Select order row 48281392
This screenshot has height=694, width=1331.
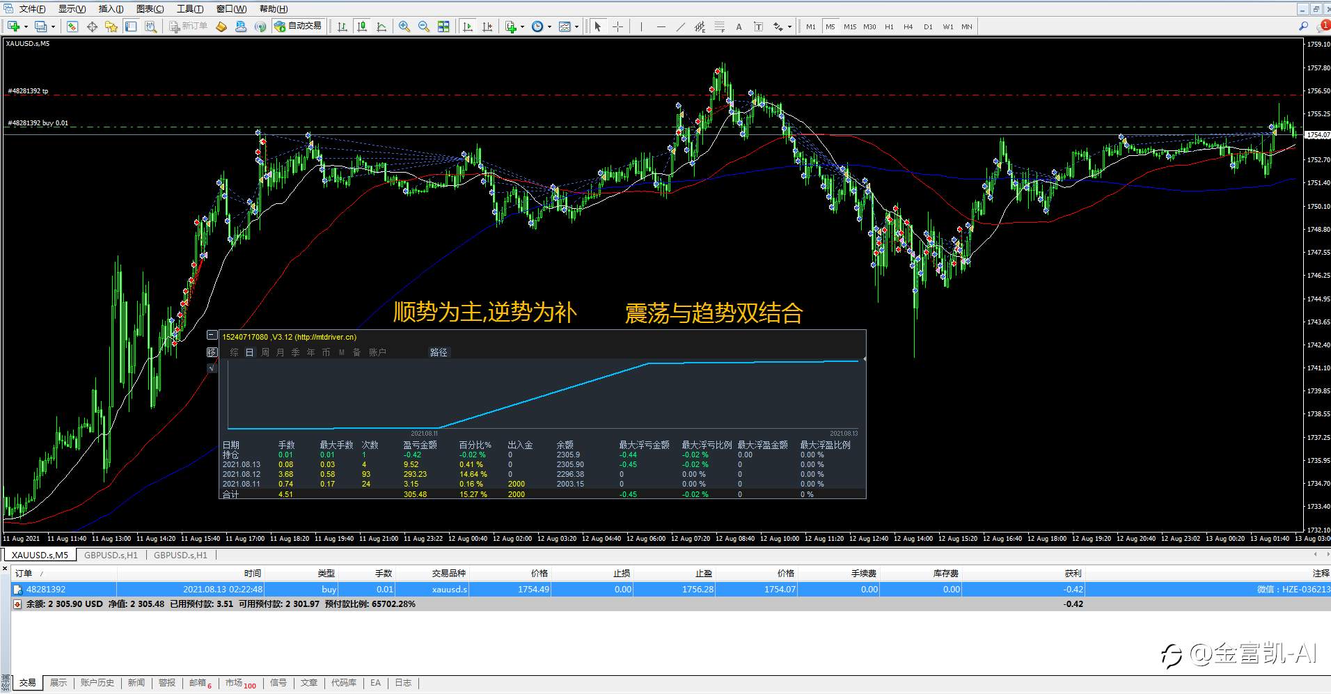click(671, 589)
